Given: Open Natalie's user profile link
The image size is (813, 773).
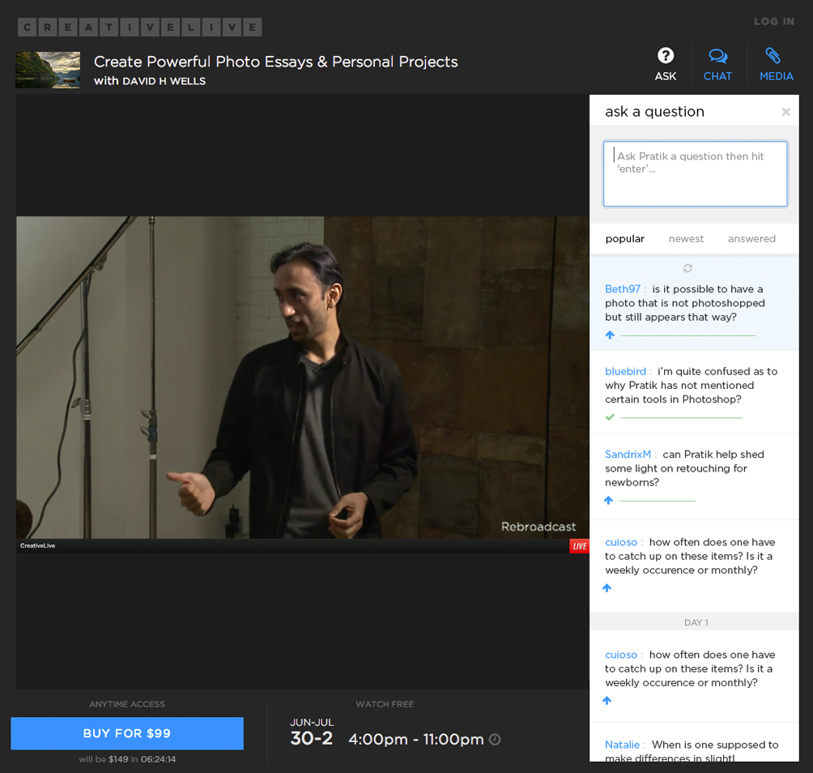Looking at the screenshot, I should pyautogui.click(x=622, y=745).
